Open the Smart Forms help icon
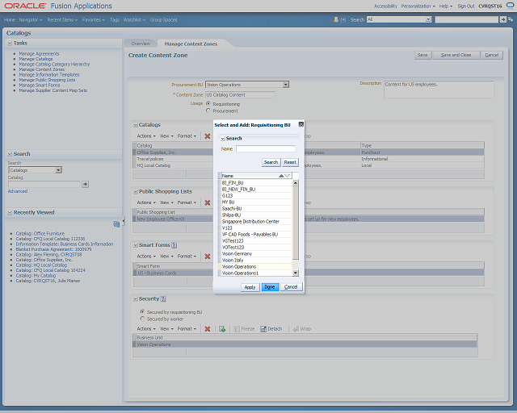The height and width of the screenshot is (413, 517). coord(174,245)
